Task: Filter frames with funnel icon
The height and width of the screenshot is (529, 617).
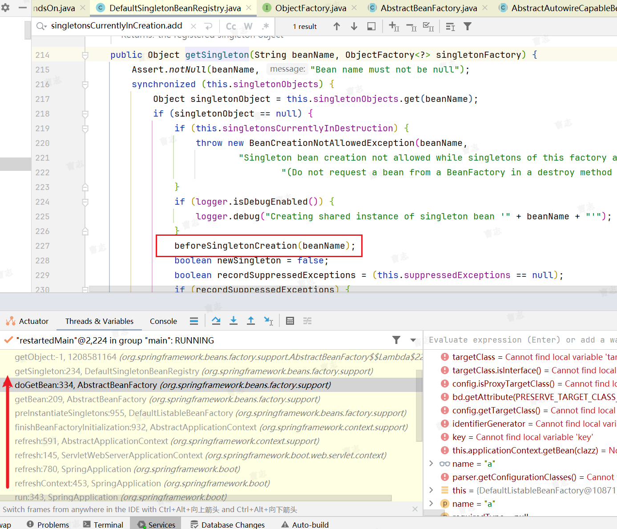Action: pyautogui.click(x=396, y=340)
